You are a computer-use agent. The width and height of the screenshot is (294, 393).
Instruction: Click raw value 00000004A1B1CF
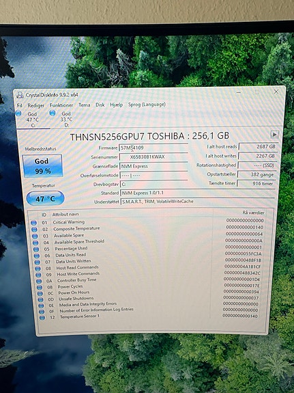[242, 267]
